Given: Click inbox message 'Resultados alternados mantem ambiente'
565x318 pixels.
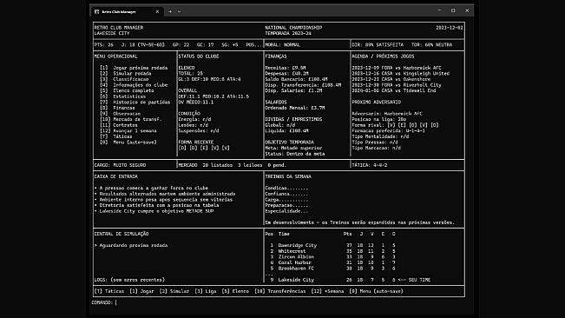Looking at the screenshot, I should click(x=165, y=194).
